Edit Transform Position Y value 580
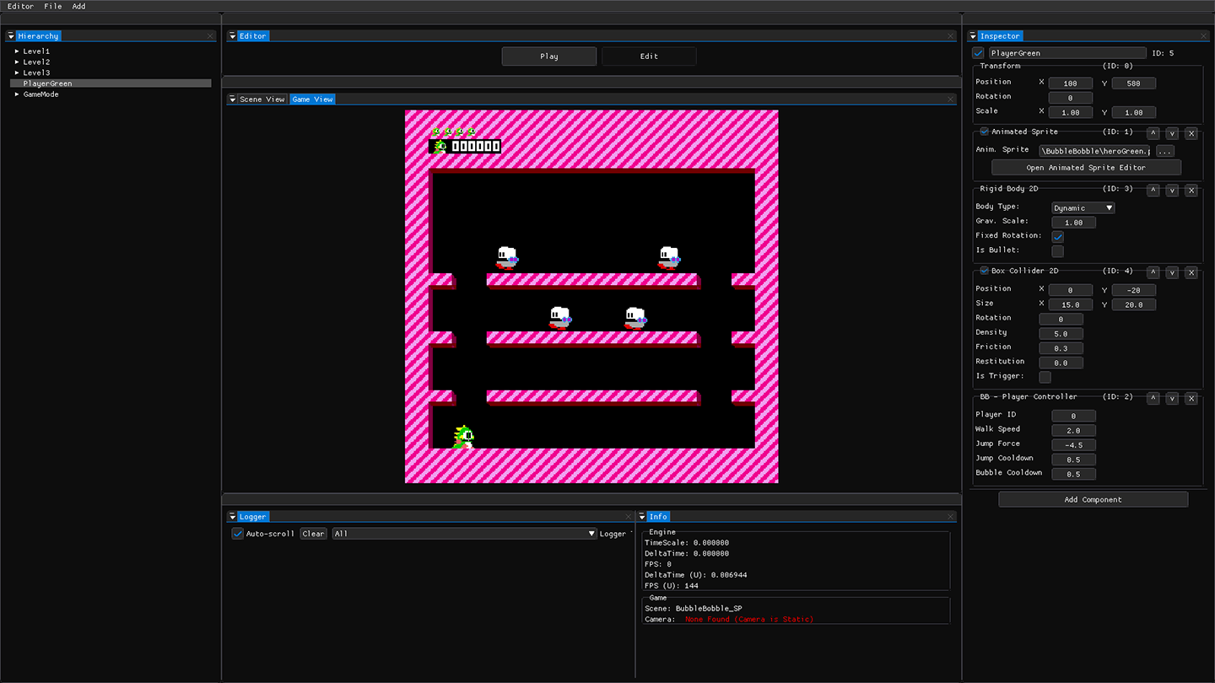The height and width of the screenshot is (683, 1215). [1134, 83]
